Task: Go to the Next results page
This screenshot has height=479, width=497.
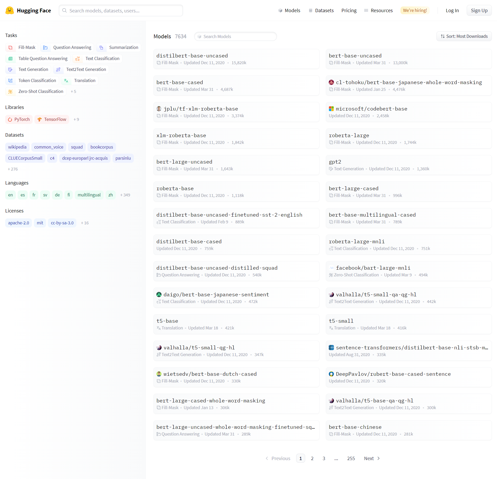Action: (x=372, y=459)
